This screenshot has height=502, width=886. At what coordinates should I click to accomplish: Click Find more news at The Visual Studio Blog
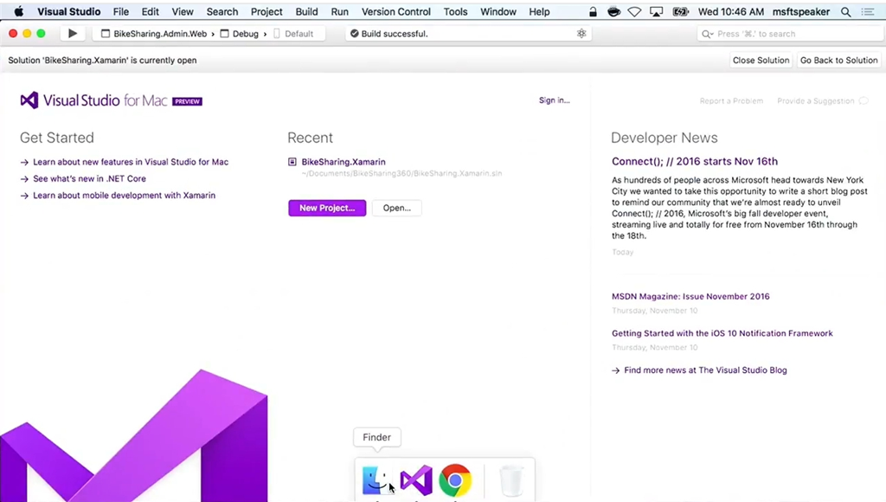pyautogui.click(x=705, y=370)
